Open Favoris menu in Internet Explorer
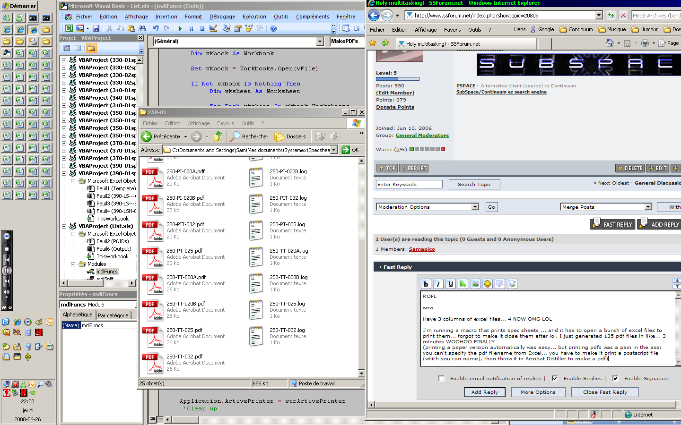This screenshot has width=681, height=425. (x=453, y=29)
